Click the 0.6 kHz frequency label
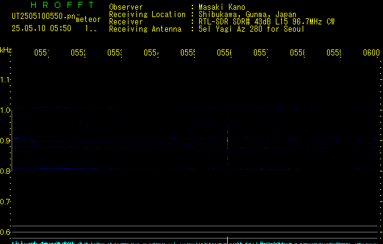Image resolution: width=383 pixels, height=244 pixels. [x=5, y=232]
